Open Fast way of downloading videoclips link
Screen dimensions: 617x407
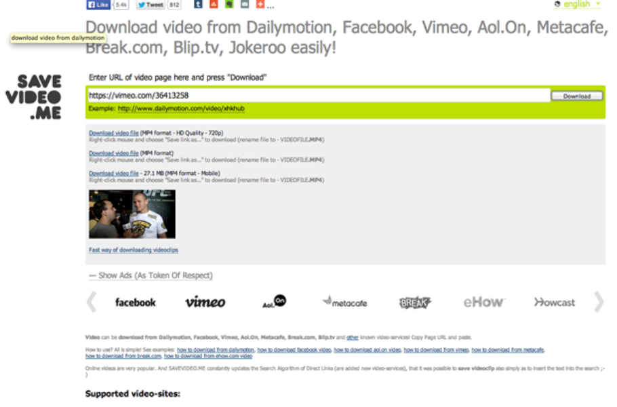pyautogui.click(x=134, y=250)
